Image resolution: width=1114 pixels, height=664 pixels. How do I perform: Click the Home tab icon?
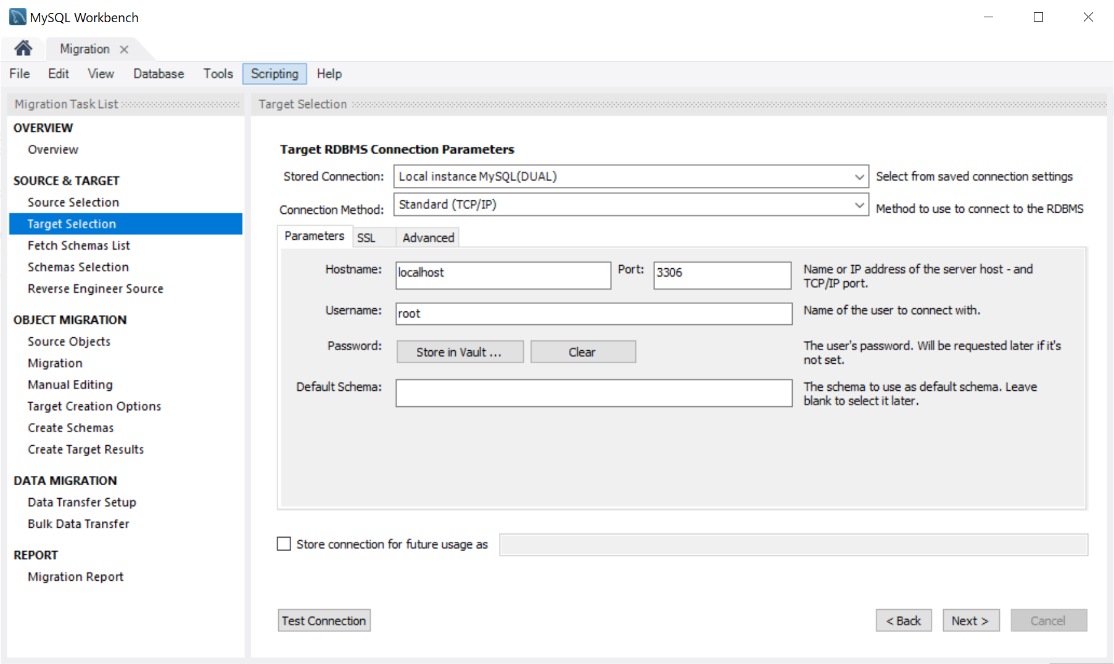tap(23, 48)
